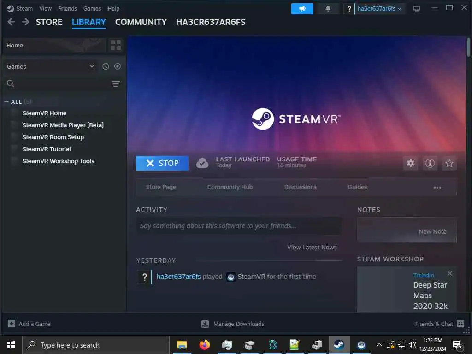Open the Guides link
The height and width of the screenshot is (354, 472).
[357, 187]
